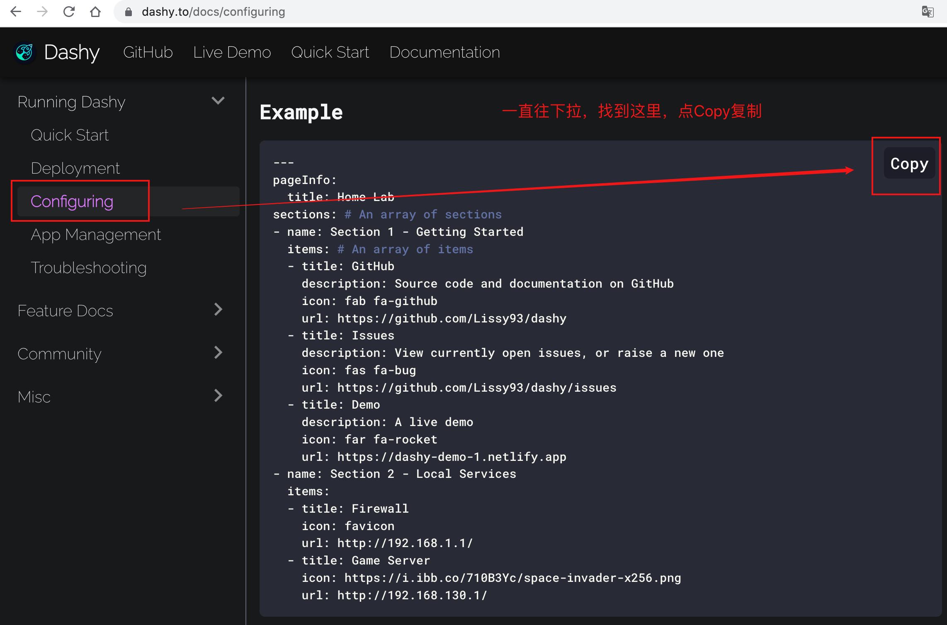Open the GitHub nav link
Screen dimensions: 947x625
click(148, 53)
